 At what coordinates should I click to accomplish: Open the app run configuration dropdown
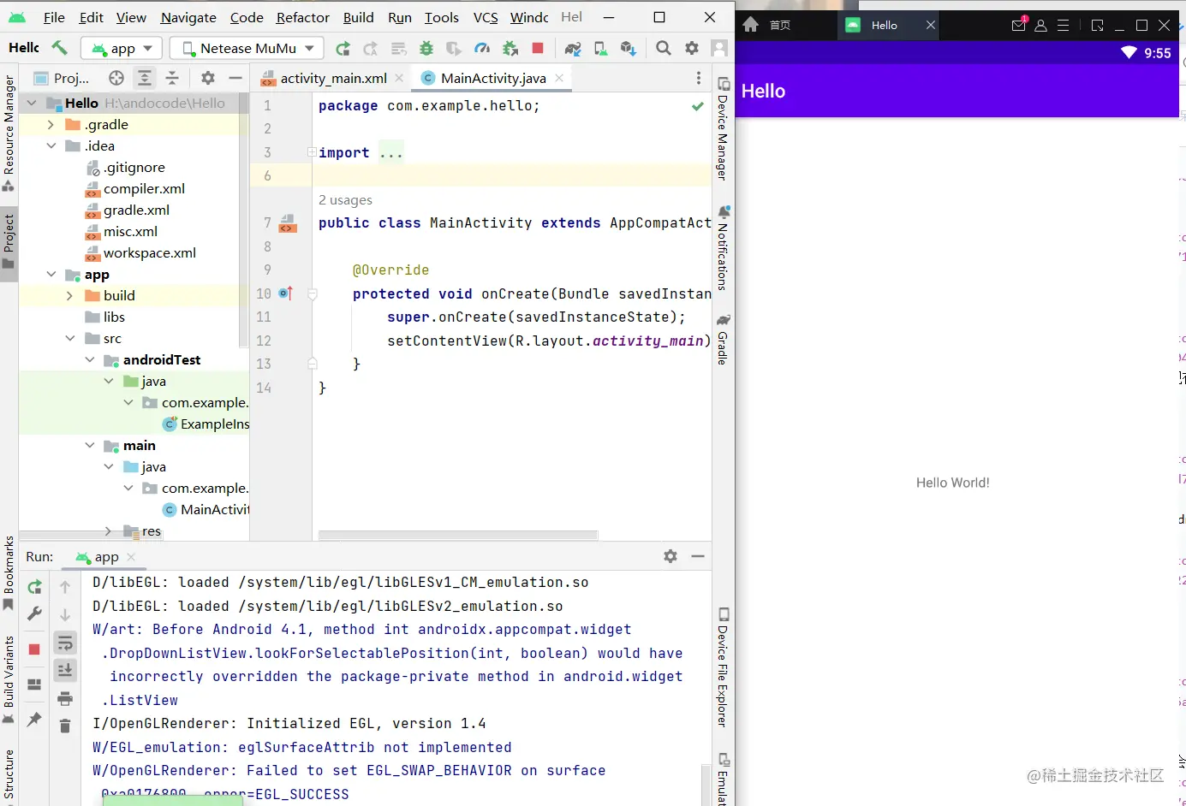click(x=121, y=49)
